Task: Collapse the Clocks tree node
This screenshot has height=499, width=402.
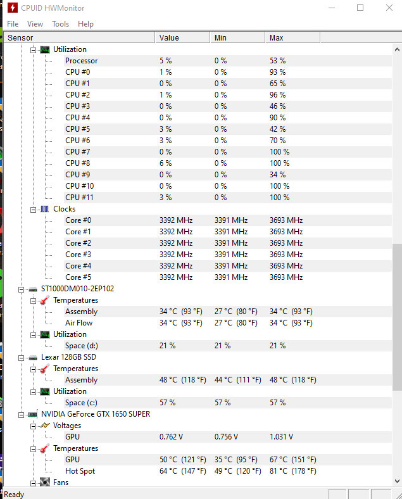Action: 33,210
